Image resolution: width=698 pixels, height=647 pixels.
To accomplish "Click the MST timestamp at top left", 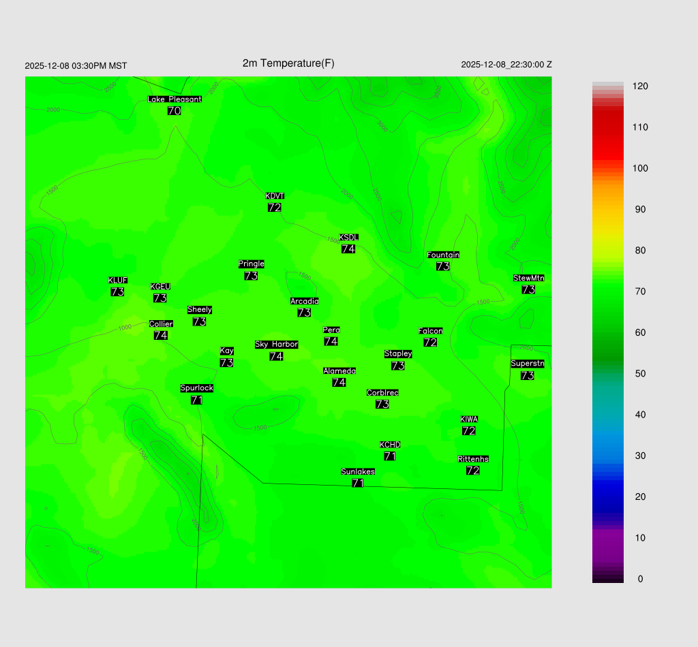I will (76, 66).
